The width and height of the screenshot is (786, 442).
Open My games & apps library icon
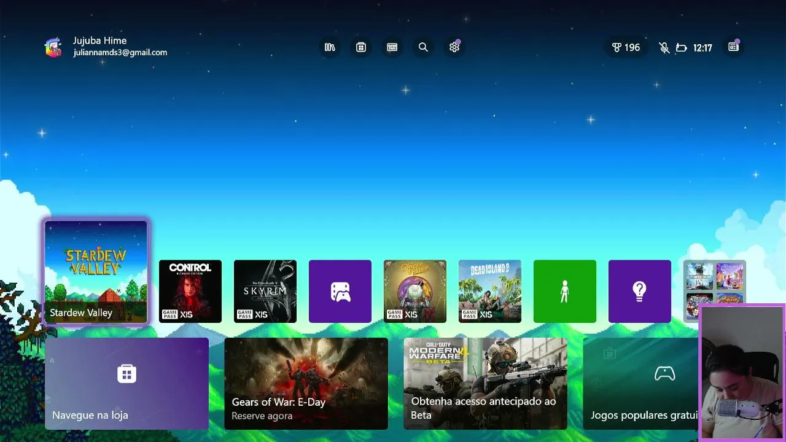(x=330, y=47)
